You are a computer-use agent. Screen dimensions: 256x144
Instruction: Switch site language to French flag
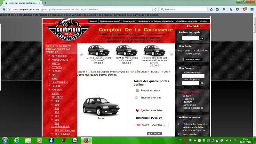(187, 26)
